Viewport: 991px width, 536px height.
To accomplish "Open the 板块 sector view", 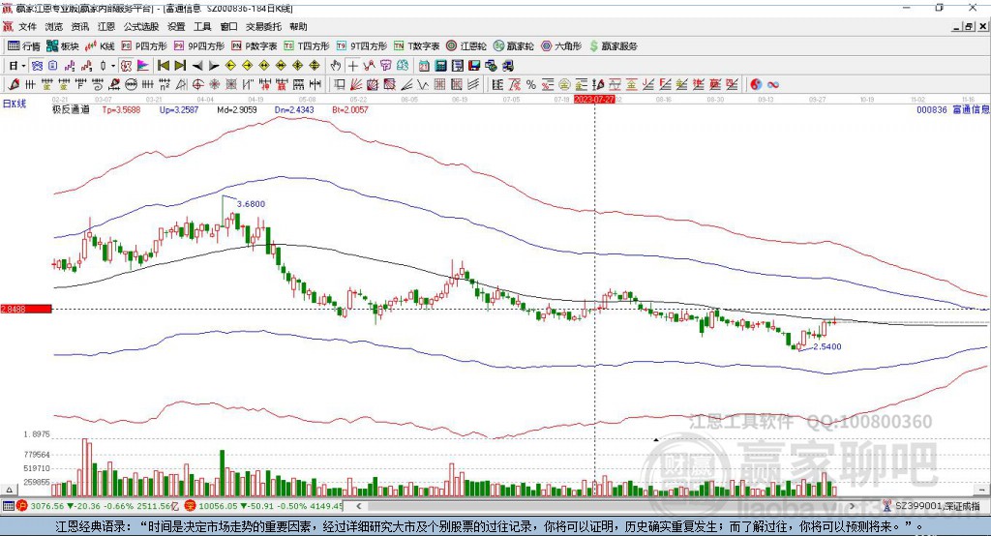I will [62, 46].
